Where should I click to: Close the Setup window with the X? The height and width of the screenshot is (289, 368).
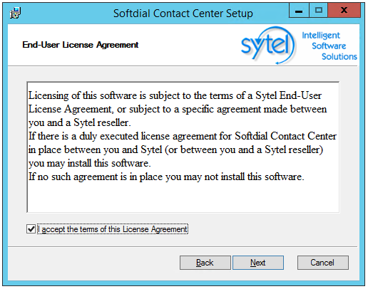(x=344, y=11)
